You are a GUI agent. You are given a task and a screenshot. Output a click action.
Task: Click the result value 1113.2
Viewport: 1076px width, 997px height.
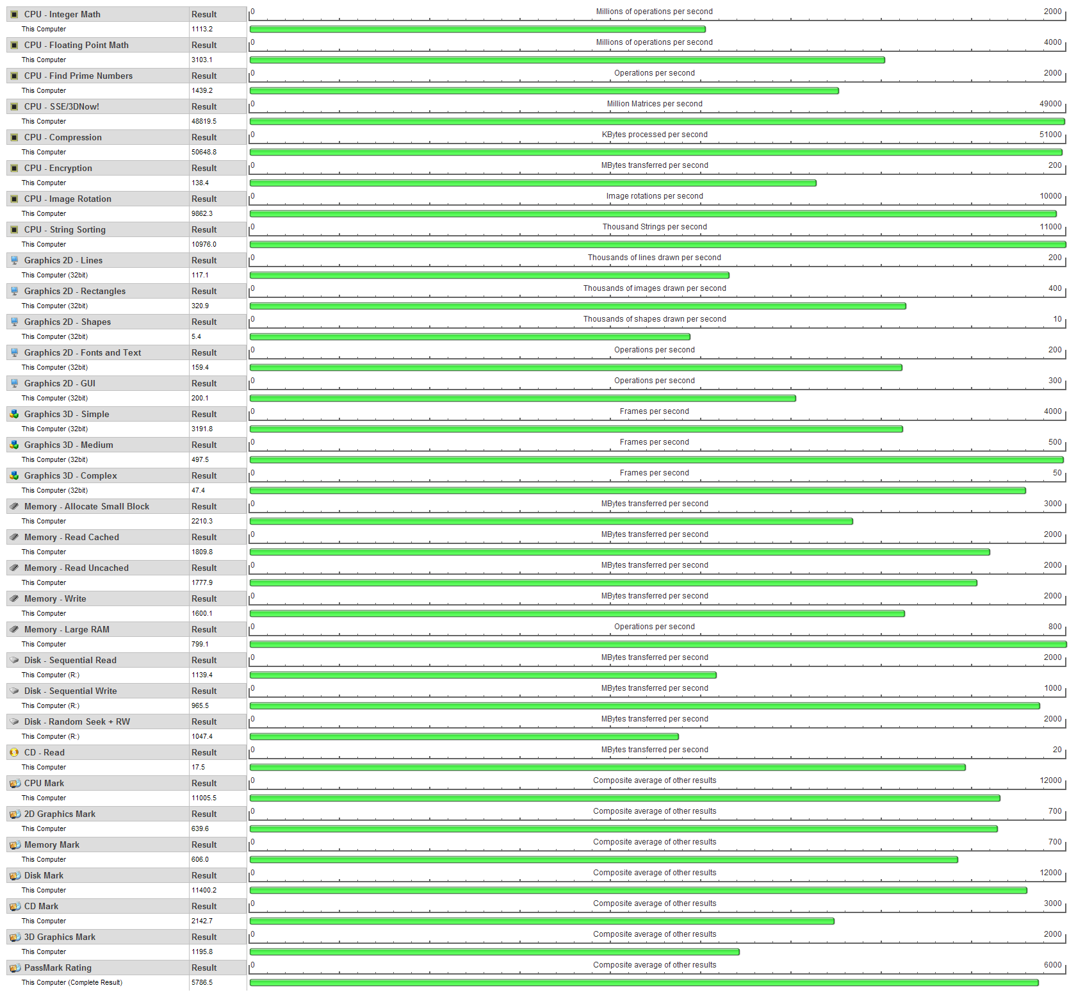pos(202,29)
